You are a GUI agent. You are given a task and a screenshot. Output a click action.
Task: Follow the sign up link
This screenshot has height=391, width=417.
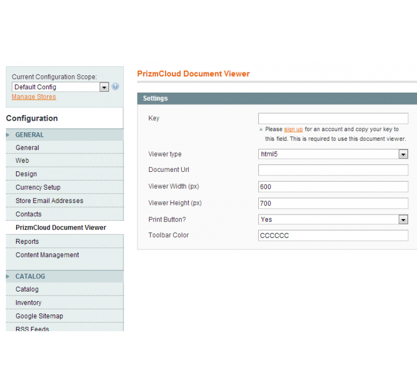pyautogui.click(x=293, y=129)
